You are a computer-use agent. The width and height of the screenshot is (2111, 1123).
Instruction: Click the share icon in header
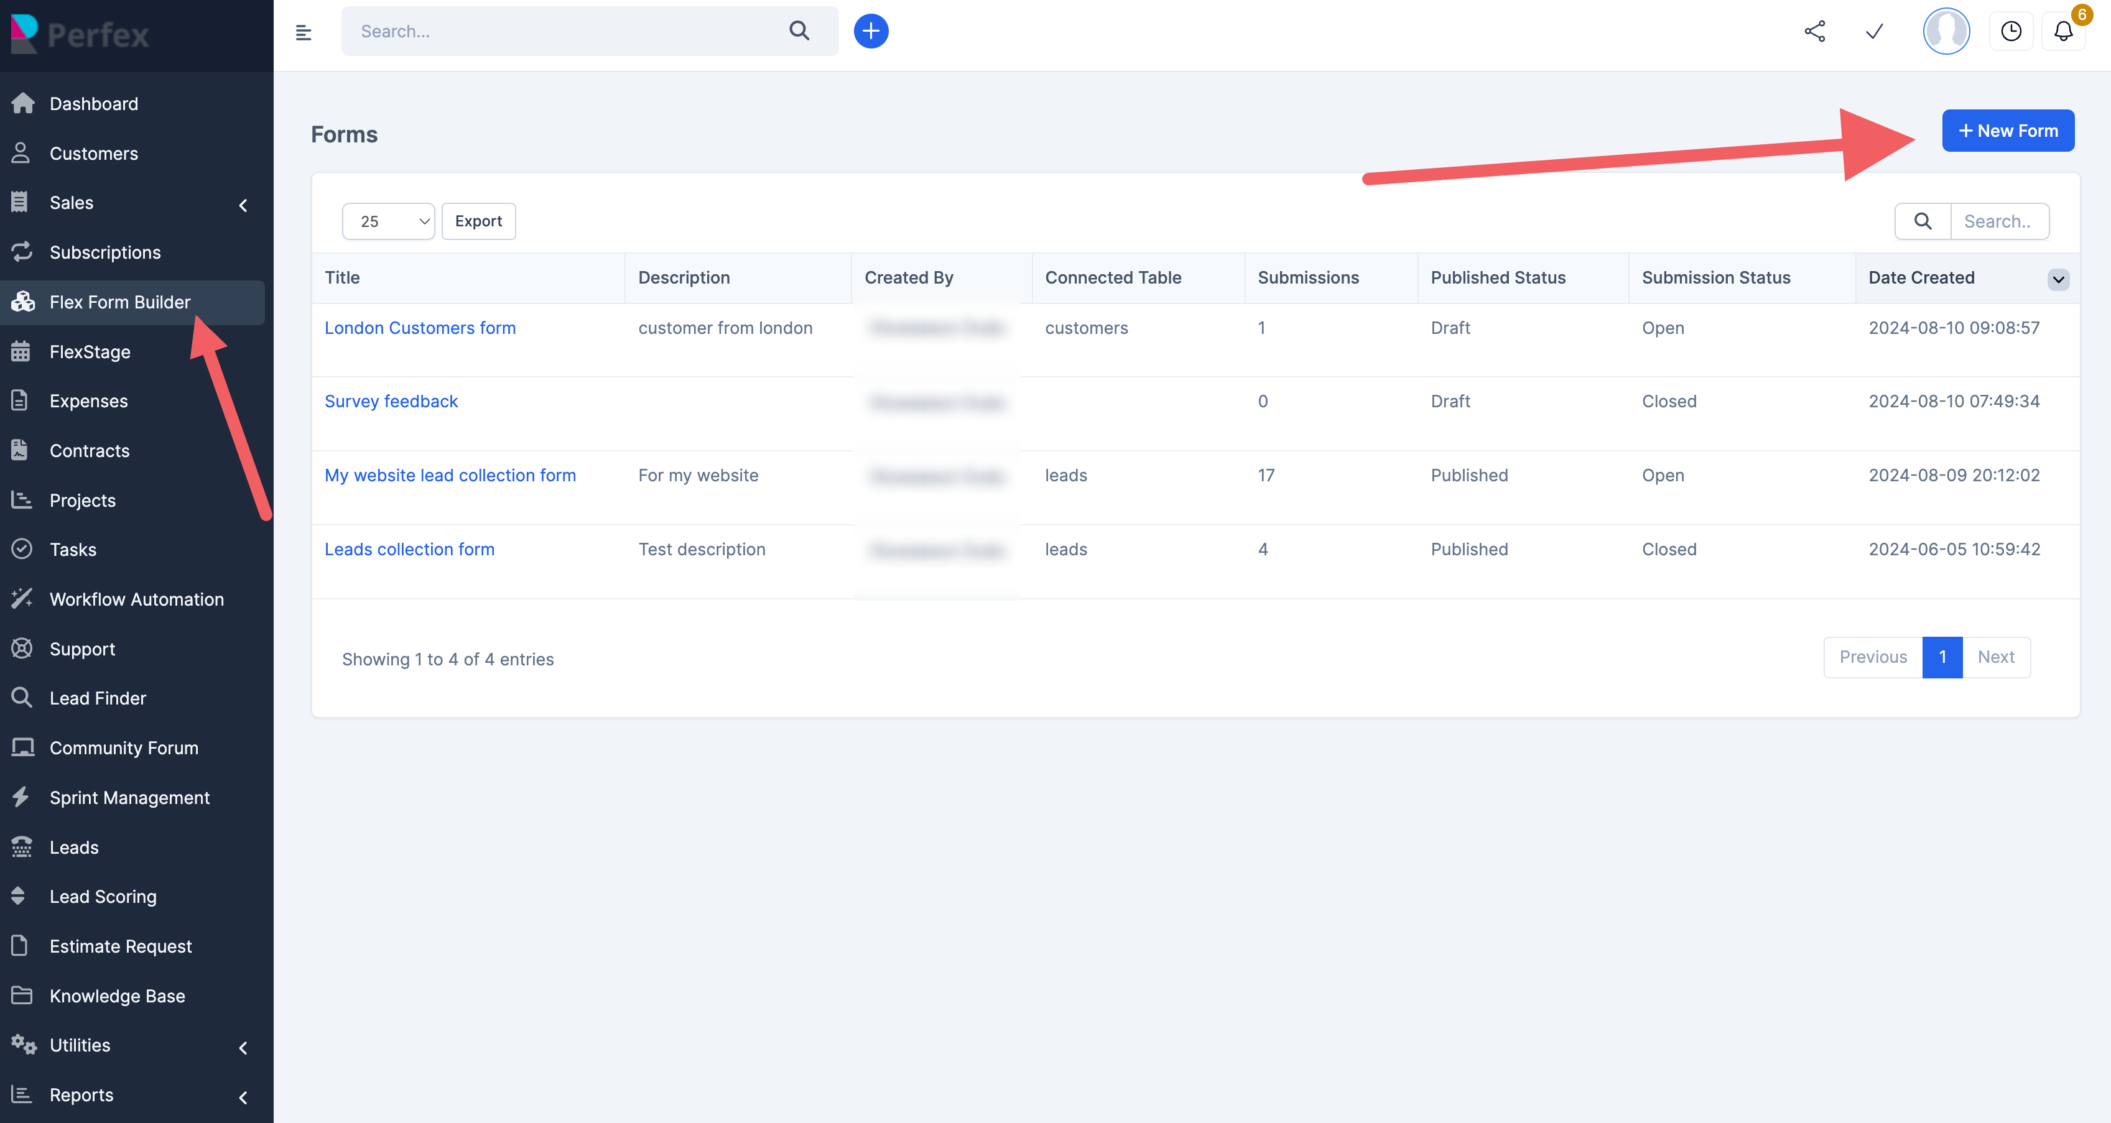pos(1814,31)
